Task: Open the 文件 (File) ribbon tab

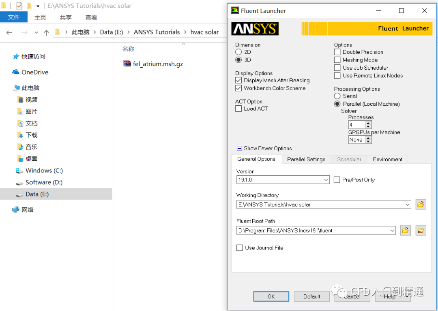Action: (x=14, y=17)
